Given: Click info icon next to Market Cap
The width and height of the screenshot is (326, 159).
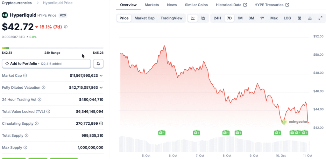Looking at the screenshot, I should [x=25, y=76].
